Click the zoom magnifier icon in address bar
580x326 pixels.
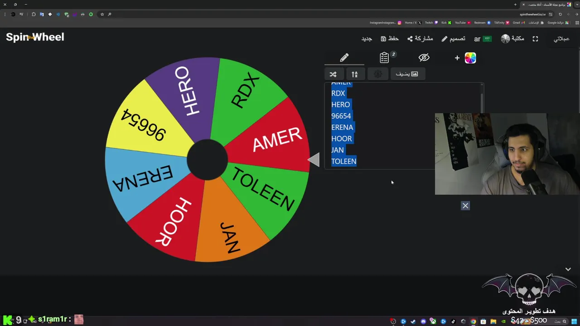coord(110,14)
